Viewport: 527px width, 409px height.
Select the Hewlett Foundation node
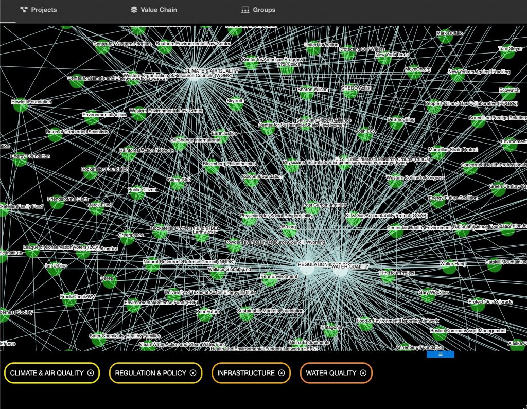click(20, 105)
